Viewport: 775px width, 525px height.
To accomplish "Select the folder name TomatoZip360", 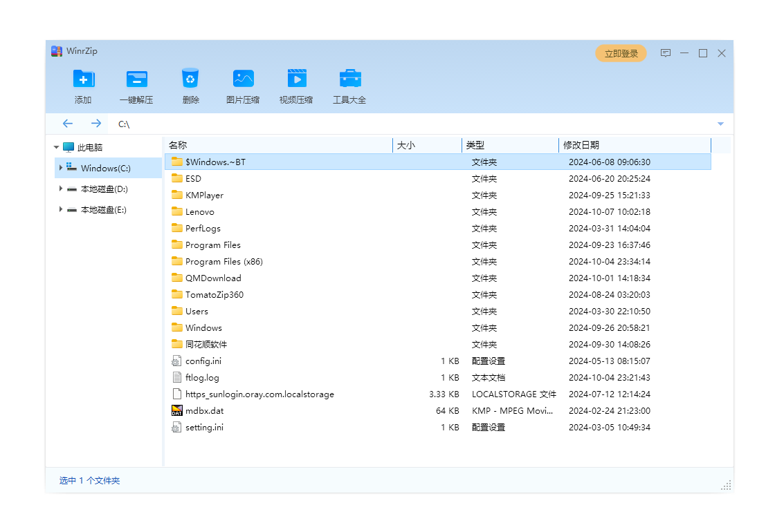I will pyautogui.click(x=214, y=294).
